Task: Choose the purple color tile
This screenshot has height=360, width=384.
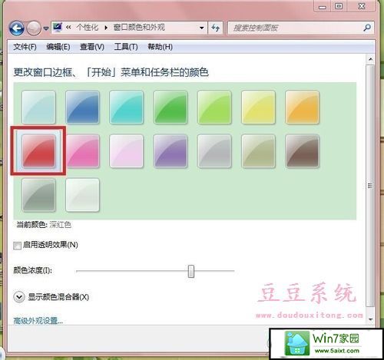Action: [x=170, y=151]
